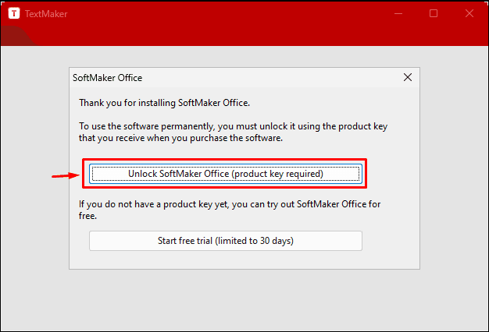
Task: Click the gray background below the dialog
Action: (244, 298)
